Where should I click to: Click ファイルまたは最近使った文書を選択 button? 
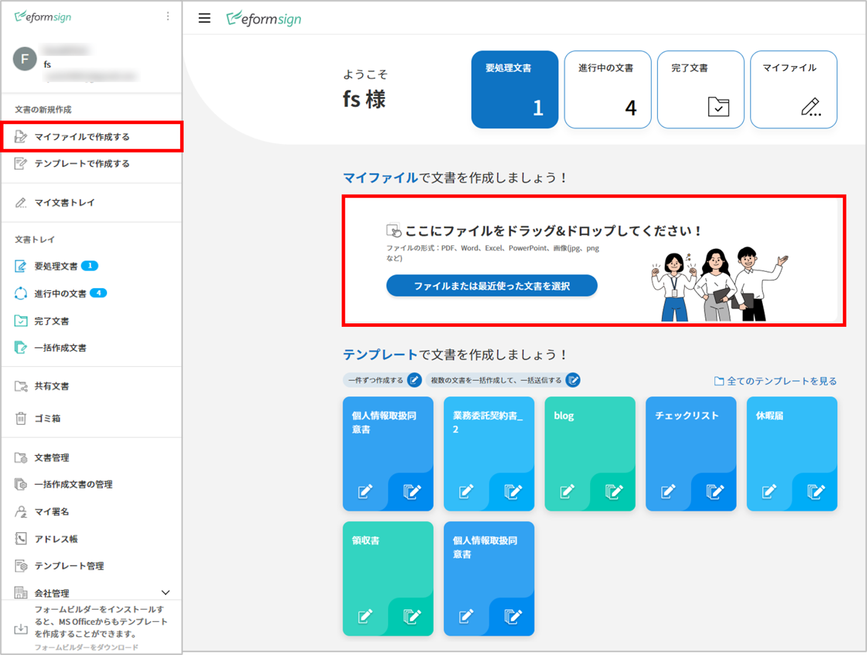[491, 286]
